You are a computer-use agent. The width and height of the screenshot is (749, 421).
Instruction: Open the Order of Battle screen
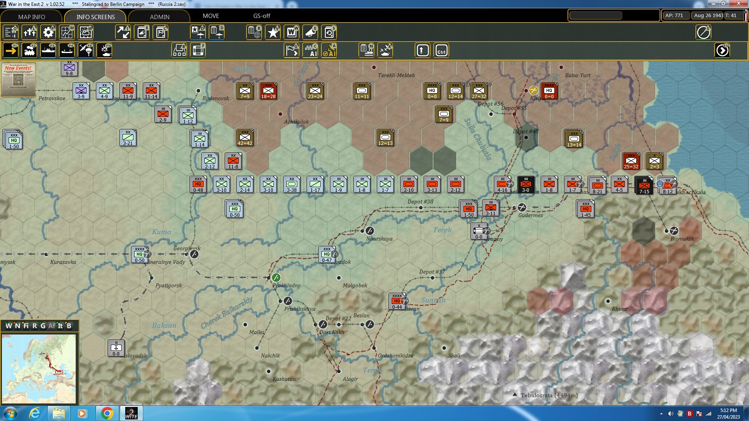click(x=11, y=32)
